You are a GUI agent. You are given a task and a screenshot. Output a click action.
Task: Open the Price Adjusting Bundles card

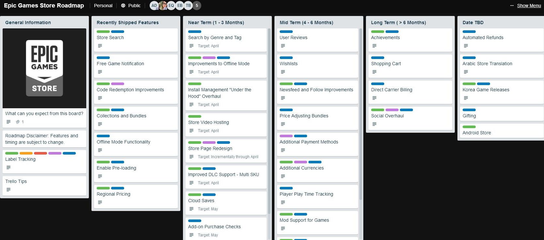(x=318, y=118)
